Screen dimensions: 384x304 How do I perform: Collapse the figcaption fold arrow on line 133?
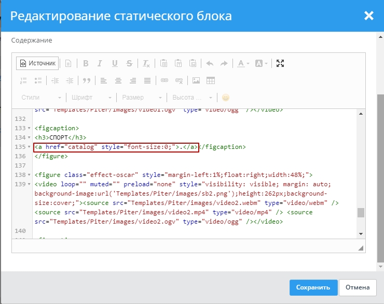click(30, 128)
